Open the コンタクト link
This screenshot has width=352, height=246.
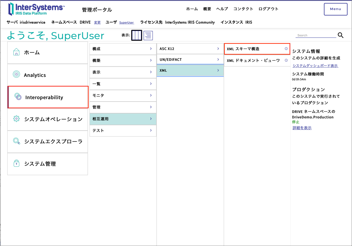click(243, 9)
